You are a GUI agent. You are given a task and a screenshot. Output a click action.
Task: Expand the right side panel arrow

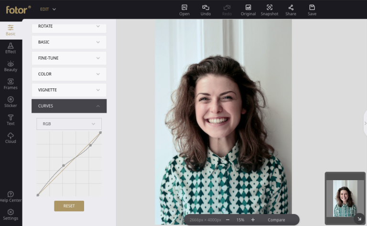click(365, 123)
